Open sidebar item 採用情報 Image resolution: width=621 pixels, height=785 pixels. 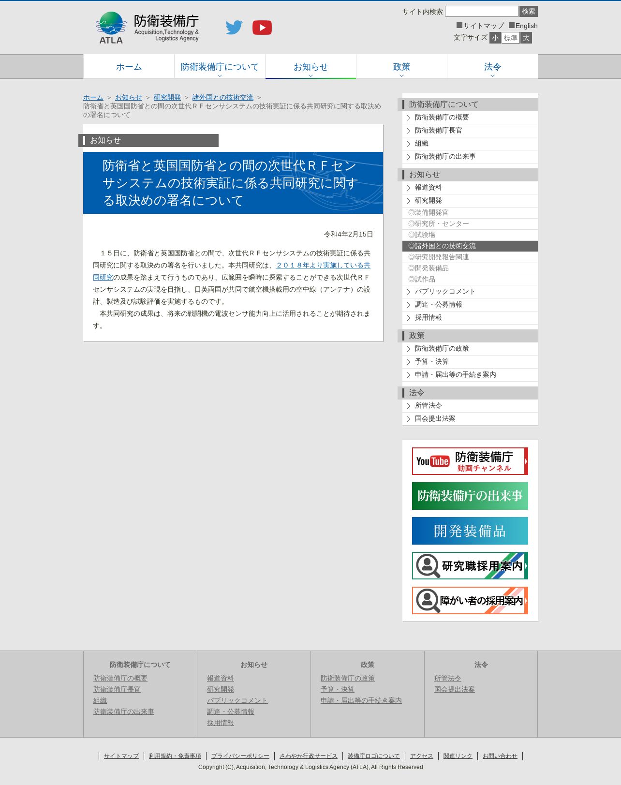pos(470,318)
